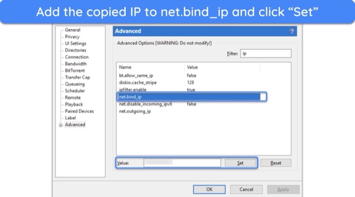Click the Set button

point(240,163)
